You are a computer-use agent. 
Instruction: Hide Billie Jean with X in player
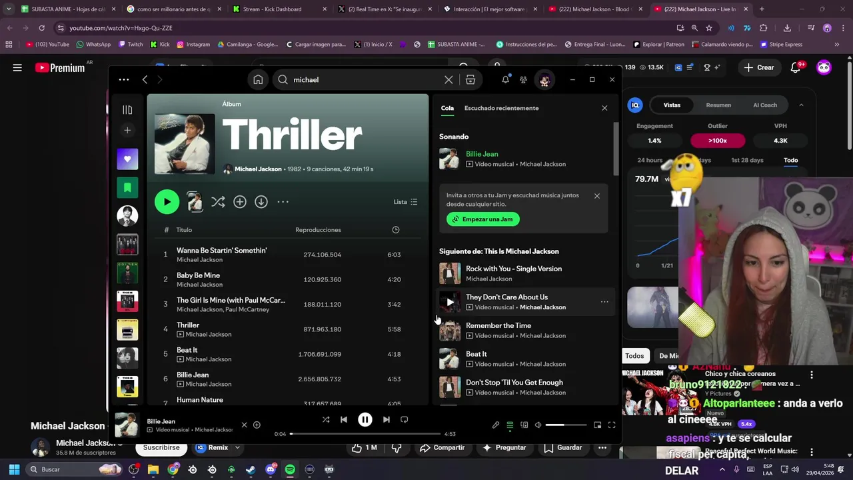(x=244, y=425)
